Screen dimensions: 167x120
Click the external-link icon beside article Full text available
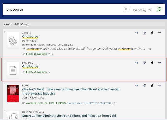[x=49, y=54]
